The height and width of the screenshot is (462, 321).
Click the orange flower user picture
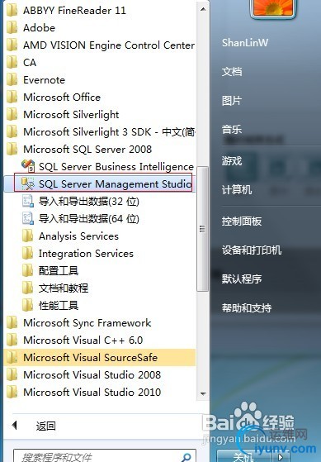coord(273,7)
